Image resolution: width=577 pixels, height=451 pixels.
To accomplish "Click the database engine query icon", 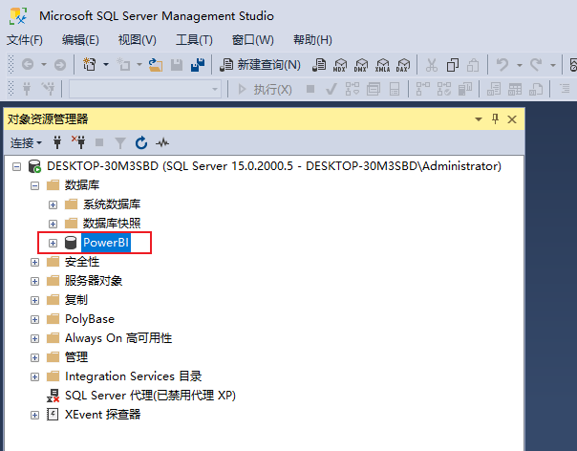I will 319,65.
